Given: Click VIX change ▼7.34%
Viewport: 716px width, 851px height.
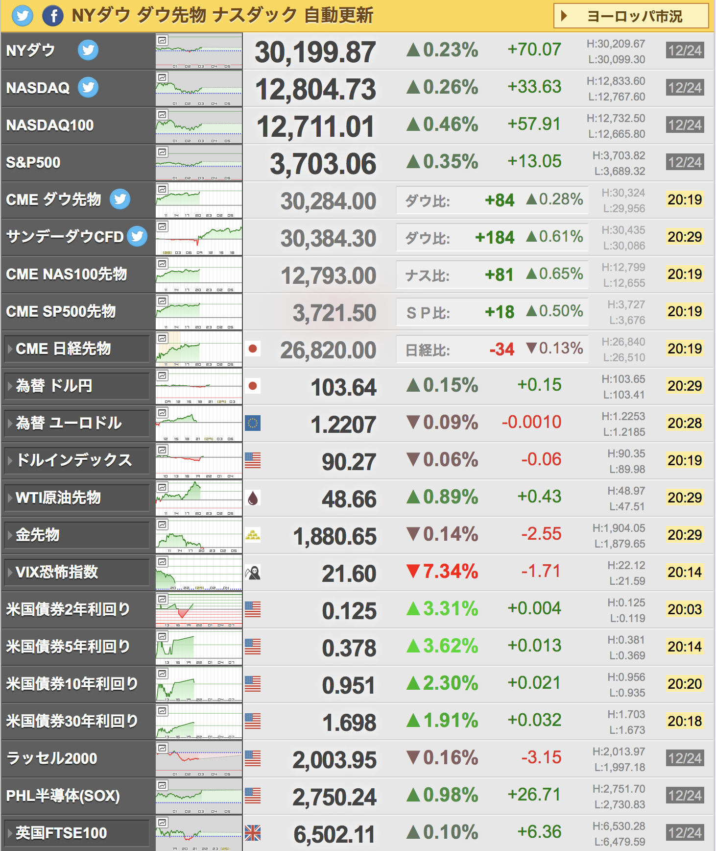Looking at the screenshot, I should [442, 572].
